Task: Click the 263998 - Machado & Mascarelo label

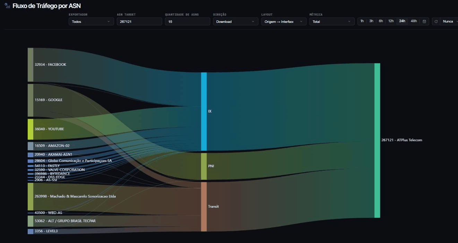Action: click(75, 196)
